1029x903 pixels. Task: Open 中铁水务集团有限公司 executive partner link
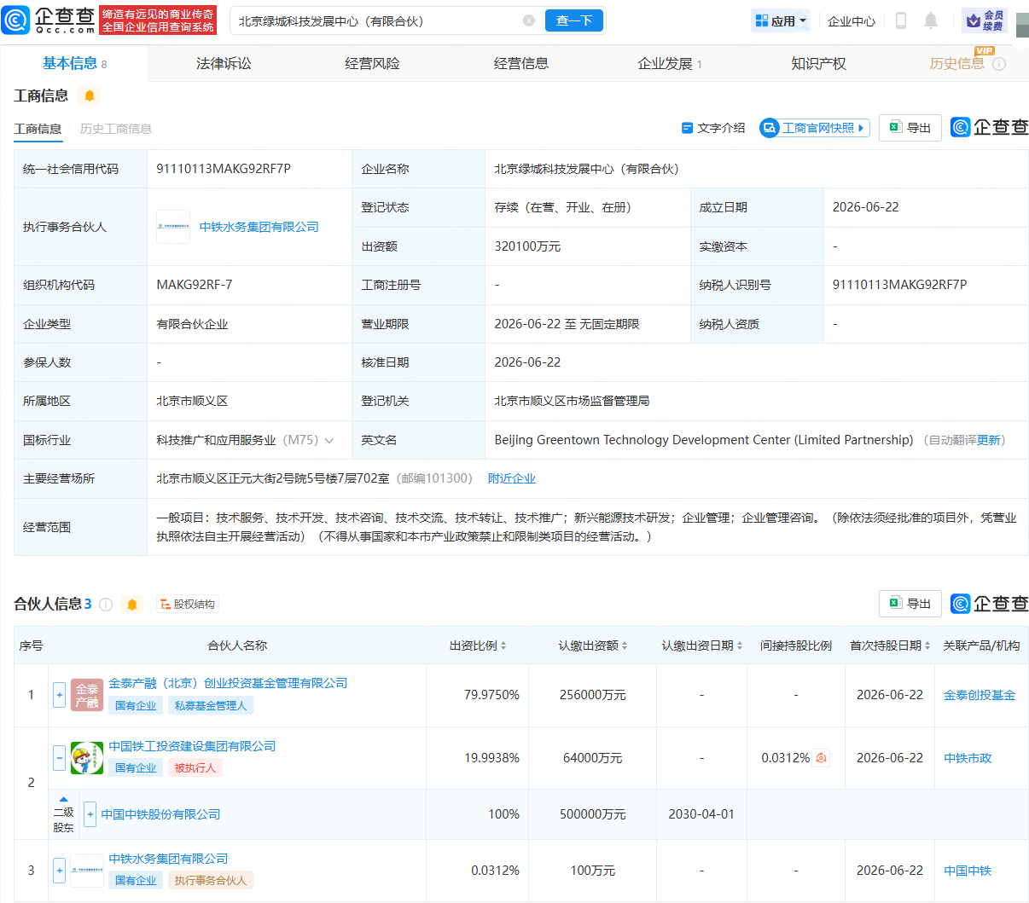point(259,227)
